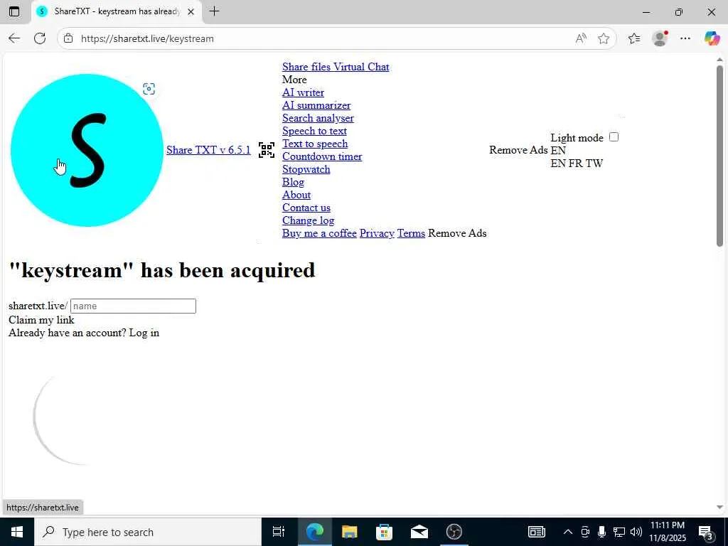
Task: Open Search analyser link
Action: coord(318,118)
